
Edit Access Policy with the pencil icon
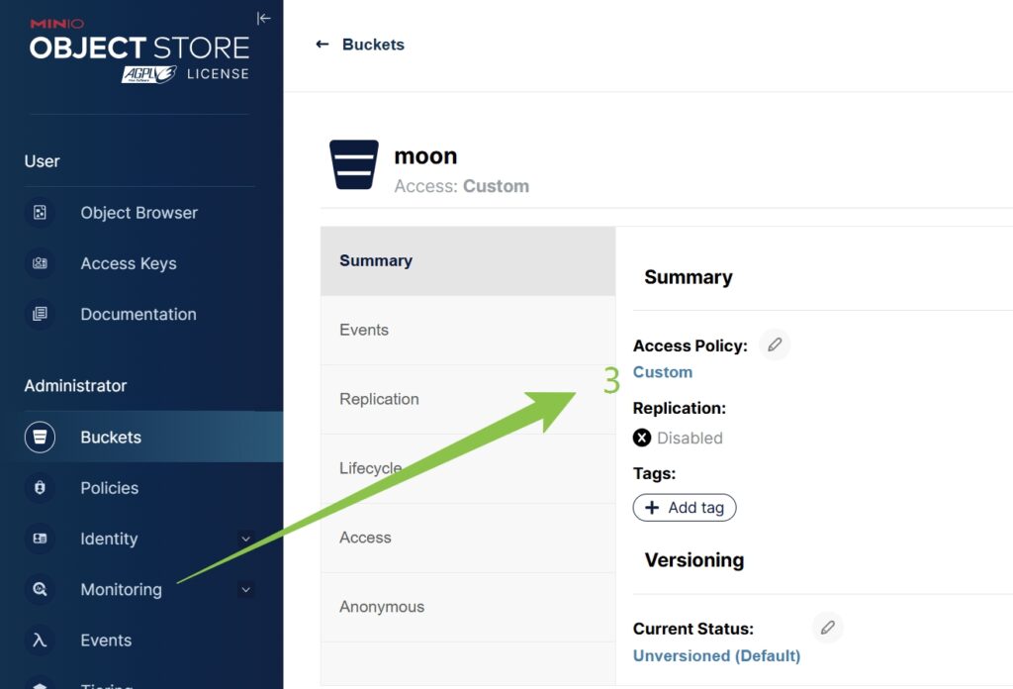pyautogui.click(x=775, y=344)
